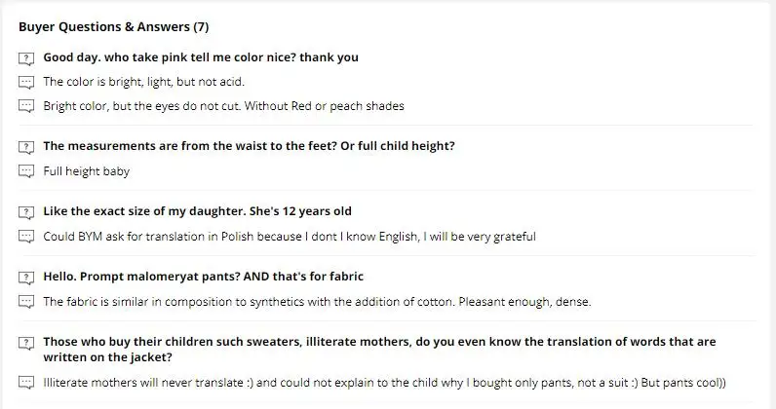Click question icon beside illiterate mothers question

pos(26,343)
